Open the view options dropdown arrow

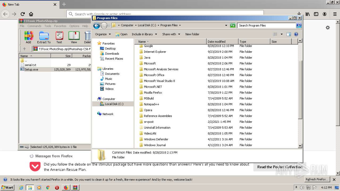[282, 34]
